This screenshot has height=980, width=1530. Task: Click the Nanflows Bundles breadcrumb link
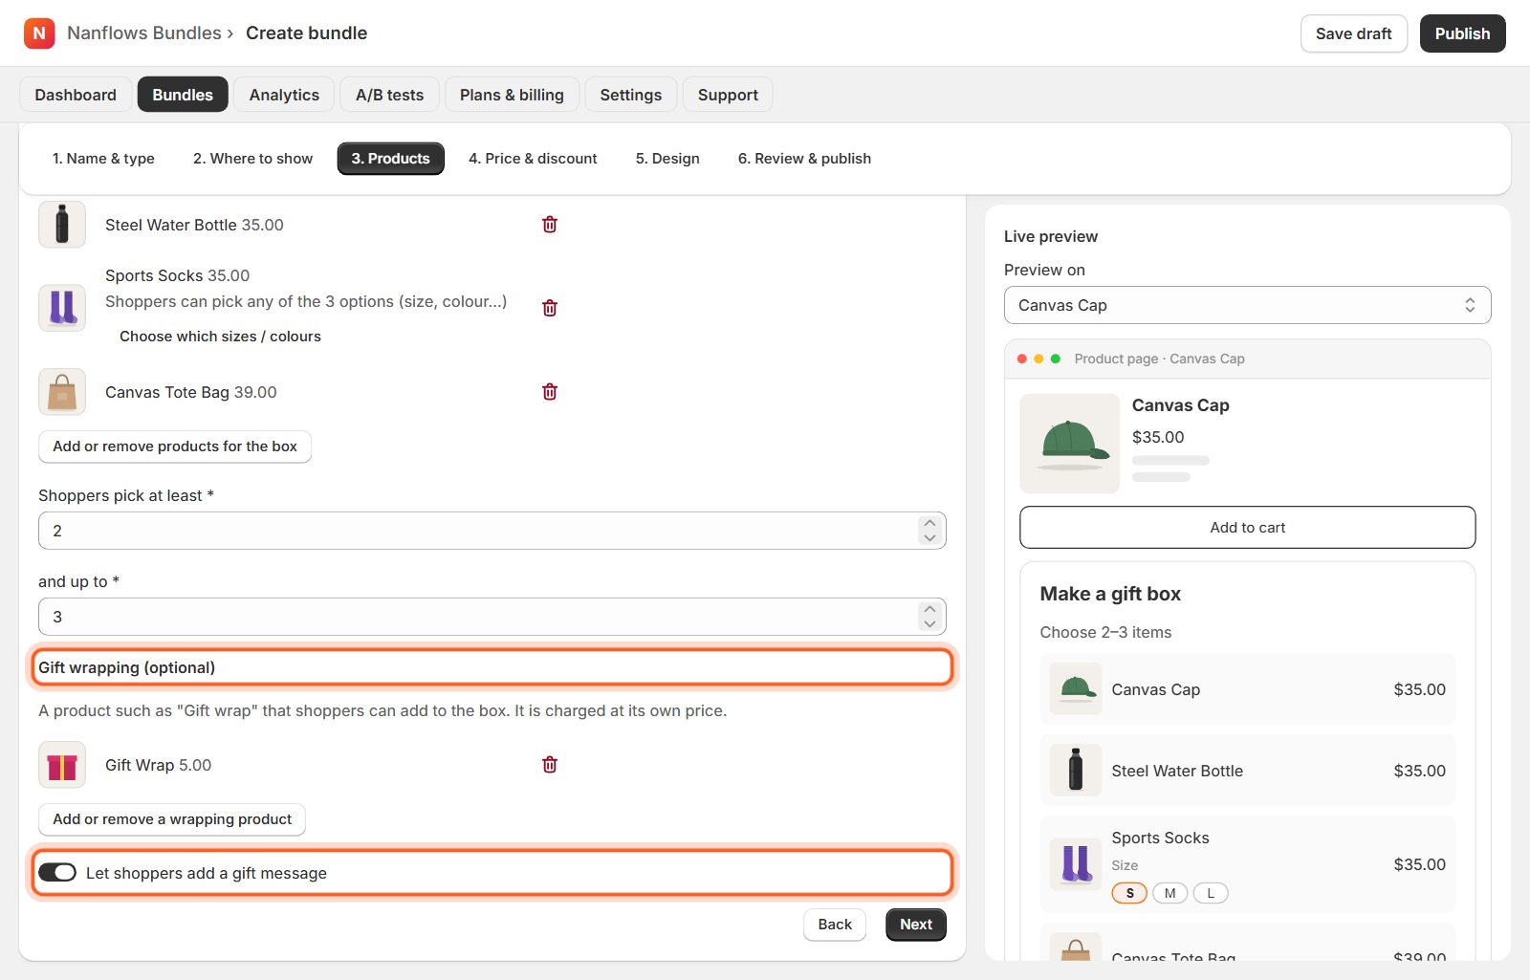(x=144, y=33)
